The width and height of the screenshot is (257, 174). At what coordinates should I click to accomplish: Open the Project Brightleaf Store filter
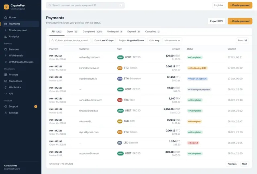coord(131,40)
